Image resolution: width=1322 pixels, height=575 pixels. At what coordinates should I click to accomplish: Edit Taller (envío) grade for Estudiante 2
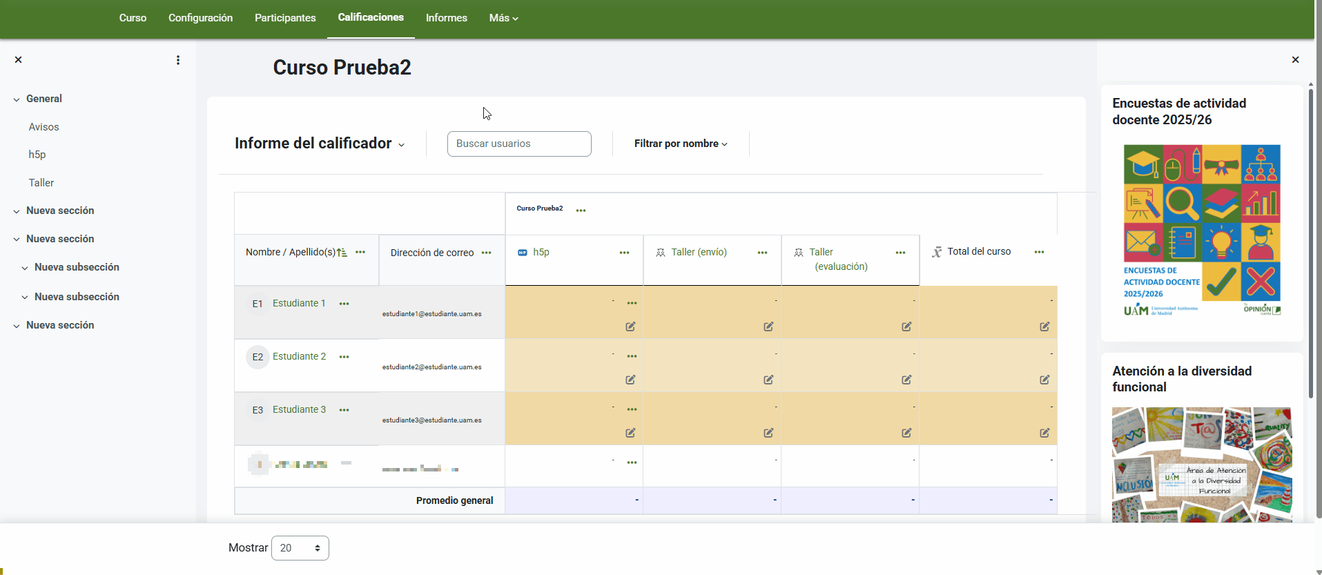coord(768,380)
